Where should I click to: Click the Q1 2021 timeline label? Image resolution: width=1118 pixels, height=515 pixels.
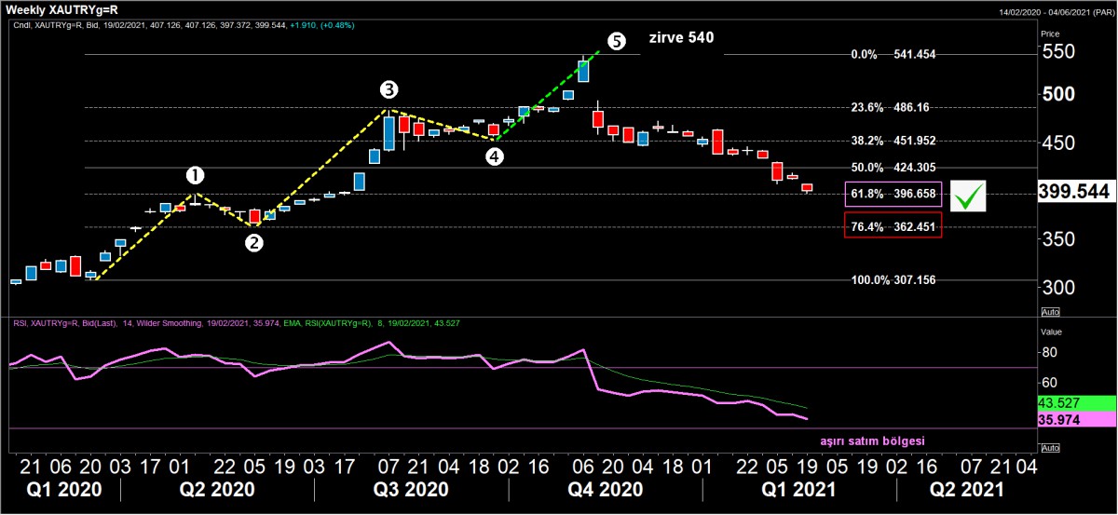[x=797, y=489]
